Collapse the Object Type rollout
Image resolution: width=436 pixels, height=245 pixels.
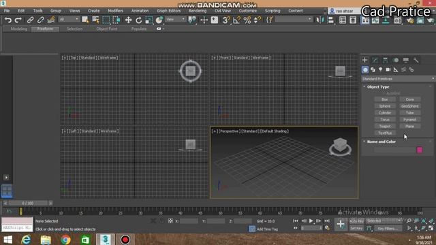(378, 87)
